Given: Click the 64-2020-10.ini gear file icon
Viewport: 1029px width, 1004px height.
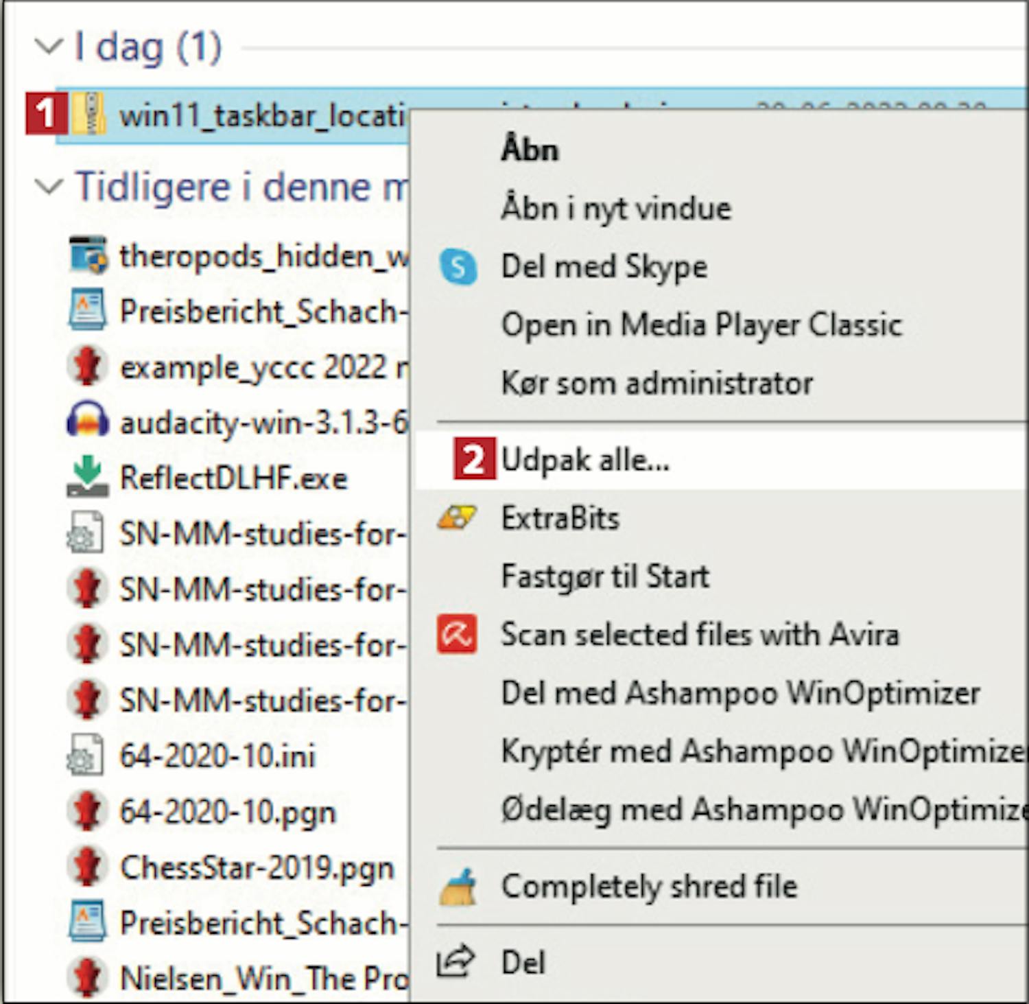Looking at the screenshot, I should tap(86, 755).
